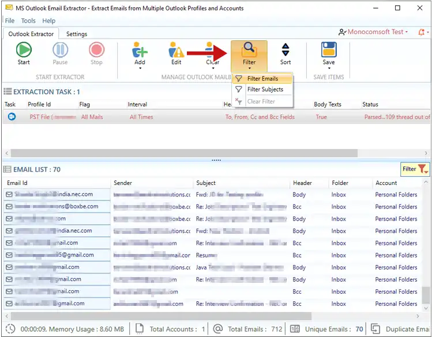Click the Interval column header
Viewport: 432px width, 337px height.
(x=137, y=104)
